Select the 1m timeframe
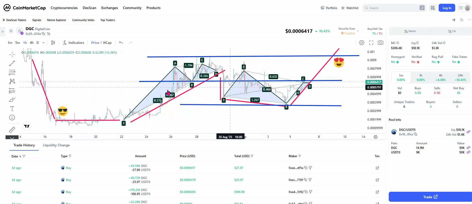The width and height of the screenshot is (472, 204). click(10, 43)
